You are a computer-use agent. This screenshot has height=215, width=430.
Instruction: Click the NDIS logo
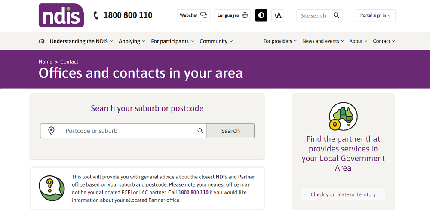61,15
